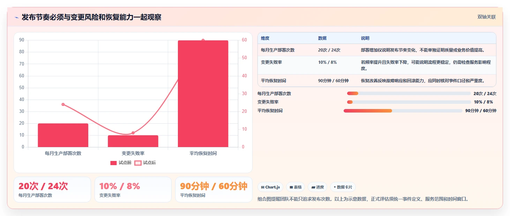Click the 变更失败率 label beside its progress bar
Screen dimensions: 510x216
click(x=268, y=102)
